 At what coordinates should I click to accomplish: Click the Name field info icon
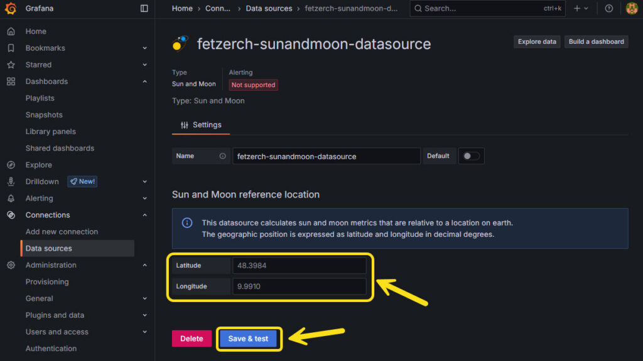point(223,156)
